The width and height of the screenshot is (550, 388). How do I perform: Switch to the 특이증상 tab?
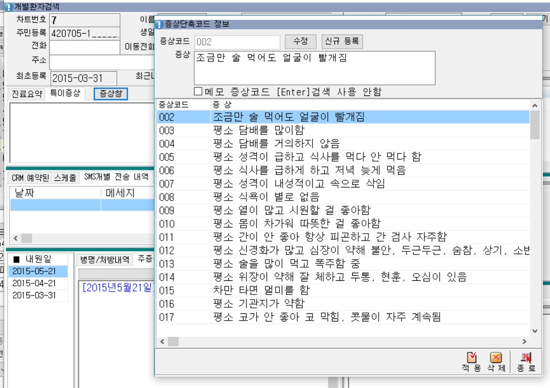(64, 93)
